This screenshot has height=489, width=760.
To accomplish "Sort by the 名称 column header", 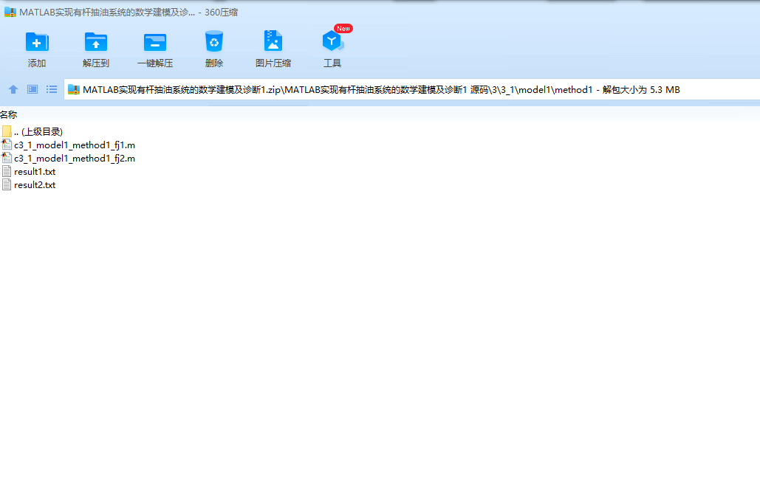I will [x=9, y=115].
